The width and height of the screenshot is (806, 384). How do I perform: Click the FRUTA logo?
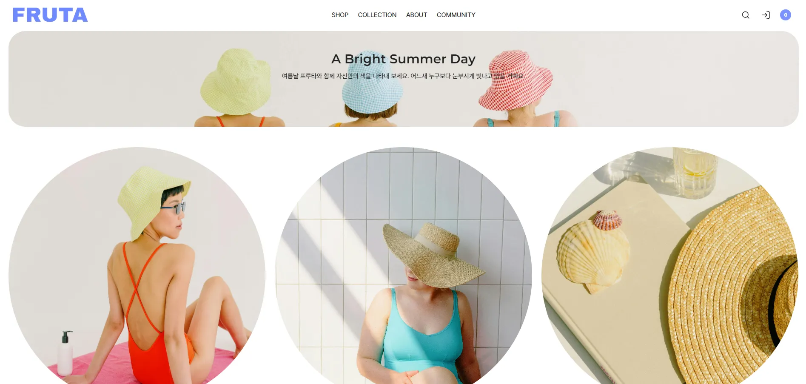(x=50, y=15)
